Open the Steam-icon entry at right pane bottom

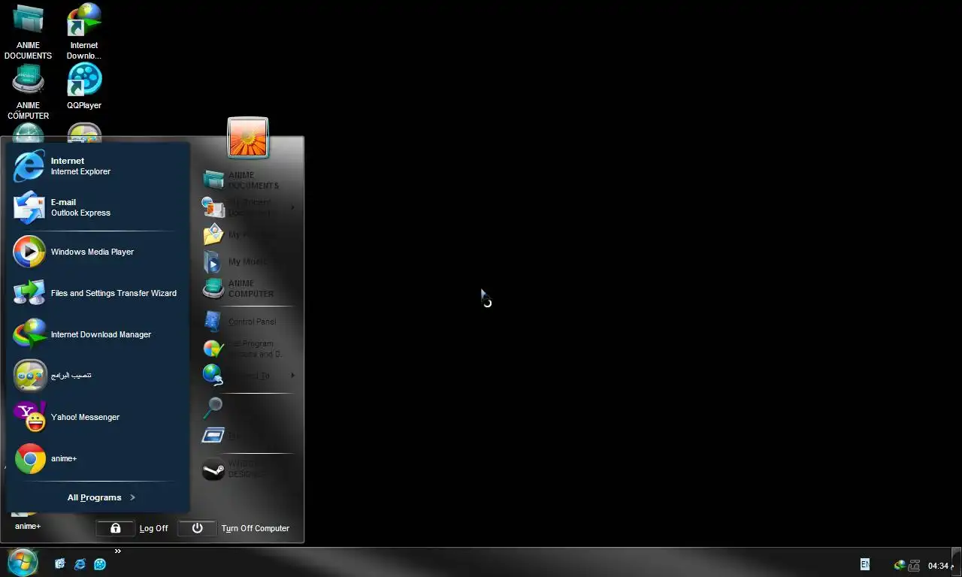click(248, 470)
